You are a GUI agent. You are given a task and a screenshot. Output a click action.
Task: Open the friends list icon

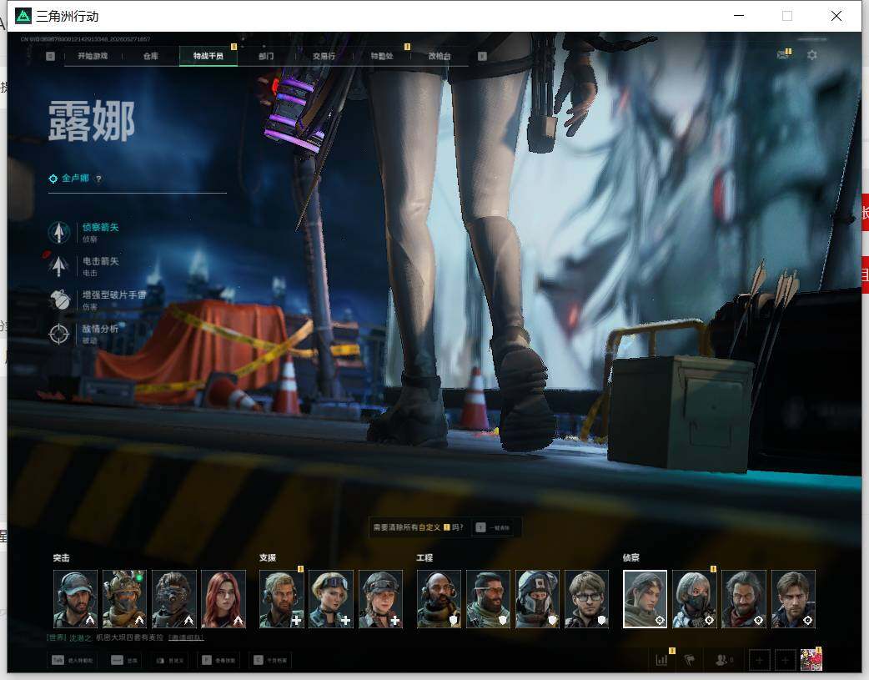click(x=723, y=660)
